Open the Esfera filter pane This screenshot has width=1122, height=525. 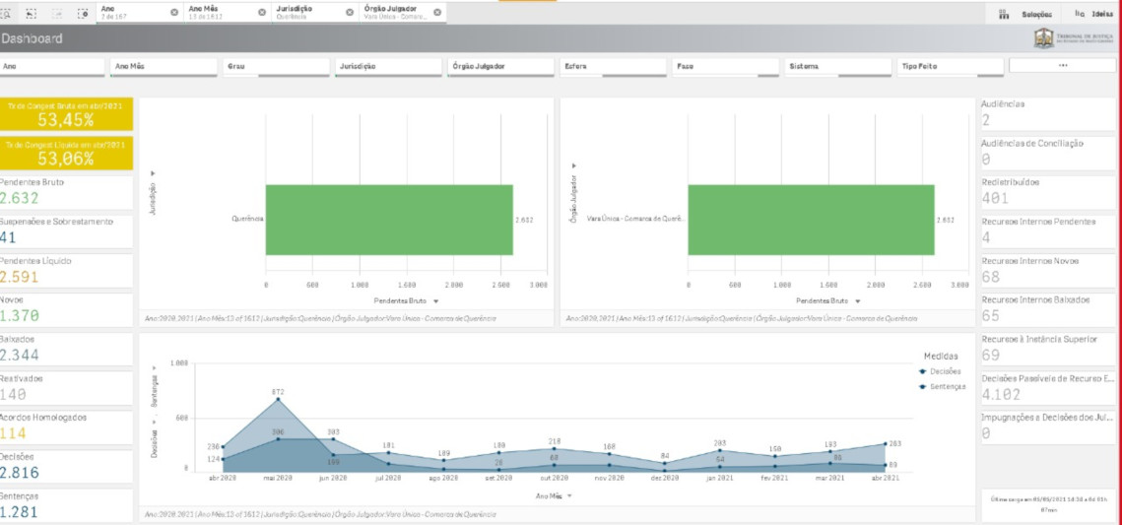[614, 67]
